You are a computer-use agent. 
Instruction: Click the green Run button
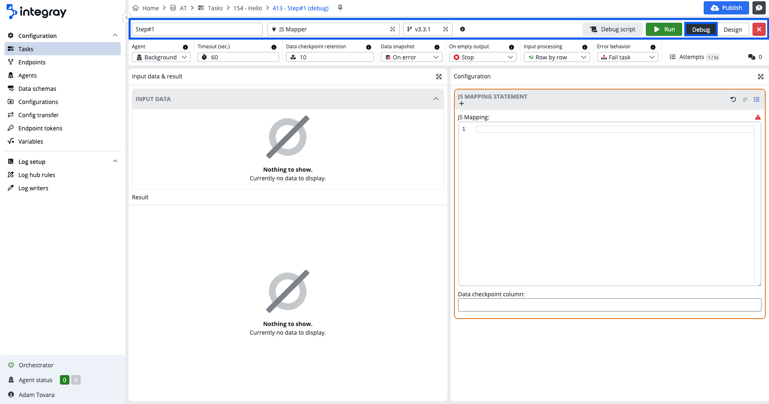pos(664,29)
